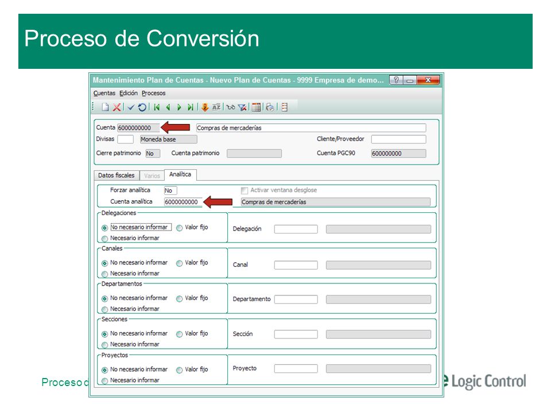Delete the account with the red X icon
551x413 pixels.
point(117,107)
